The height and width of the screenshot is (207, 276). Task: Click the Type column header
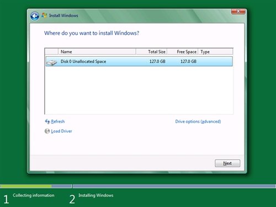[215, 52]
